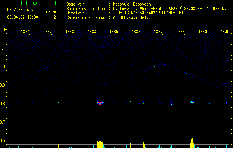
Task: Click the 'meteor' count label
Action: [53, 11]
